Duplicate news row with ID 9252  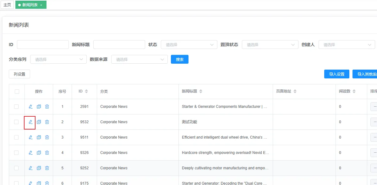(39, 168)
